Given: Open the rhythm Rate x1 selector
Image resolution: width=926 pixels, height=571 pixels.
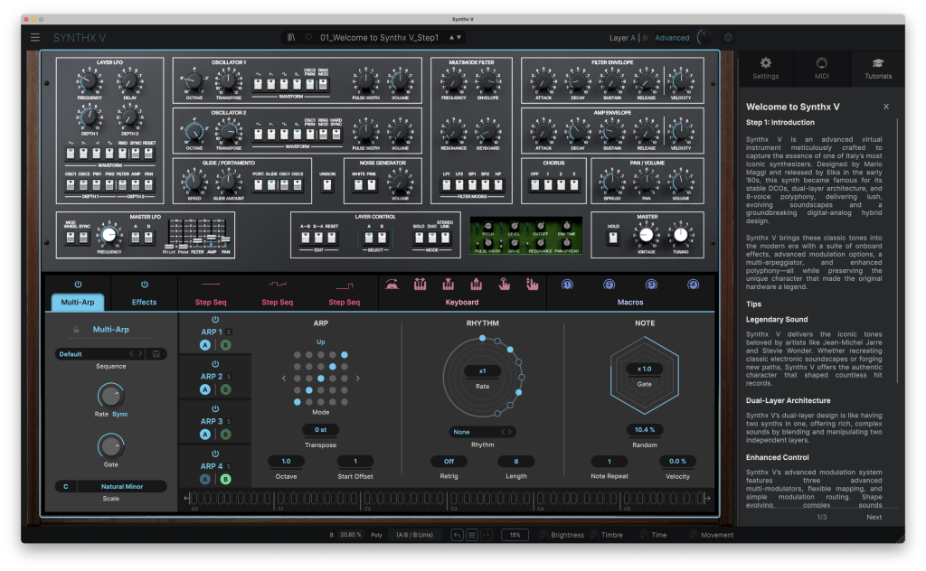Looking at the screenshot, I should point(483,371).
